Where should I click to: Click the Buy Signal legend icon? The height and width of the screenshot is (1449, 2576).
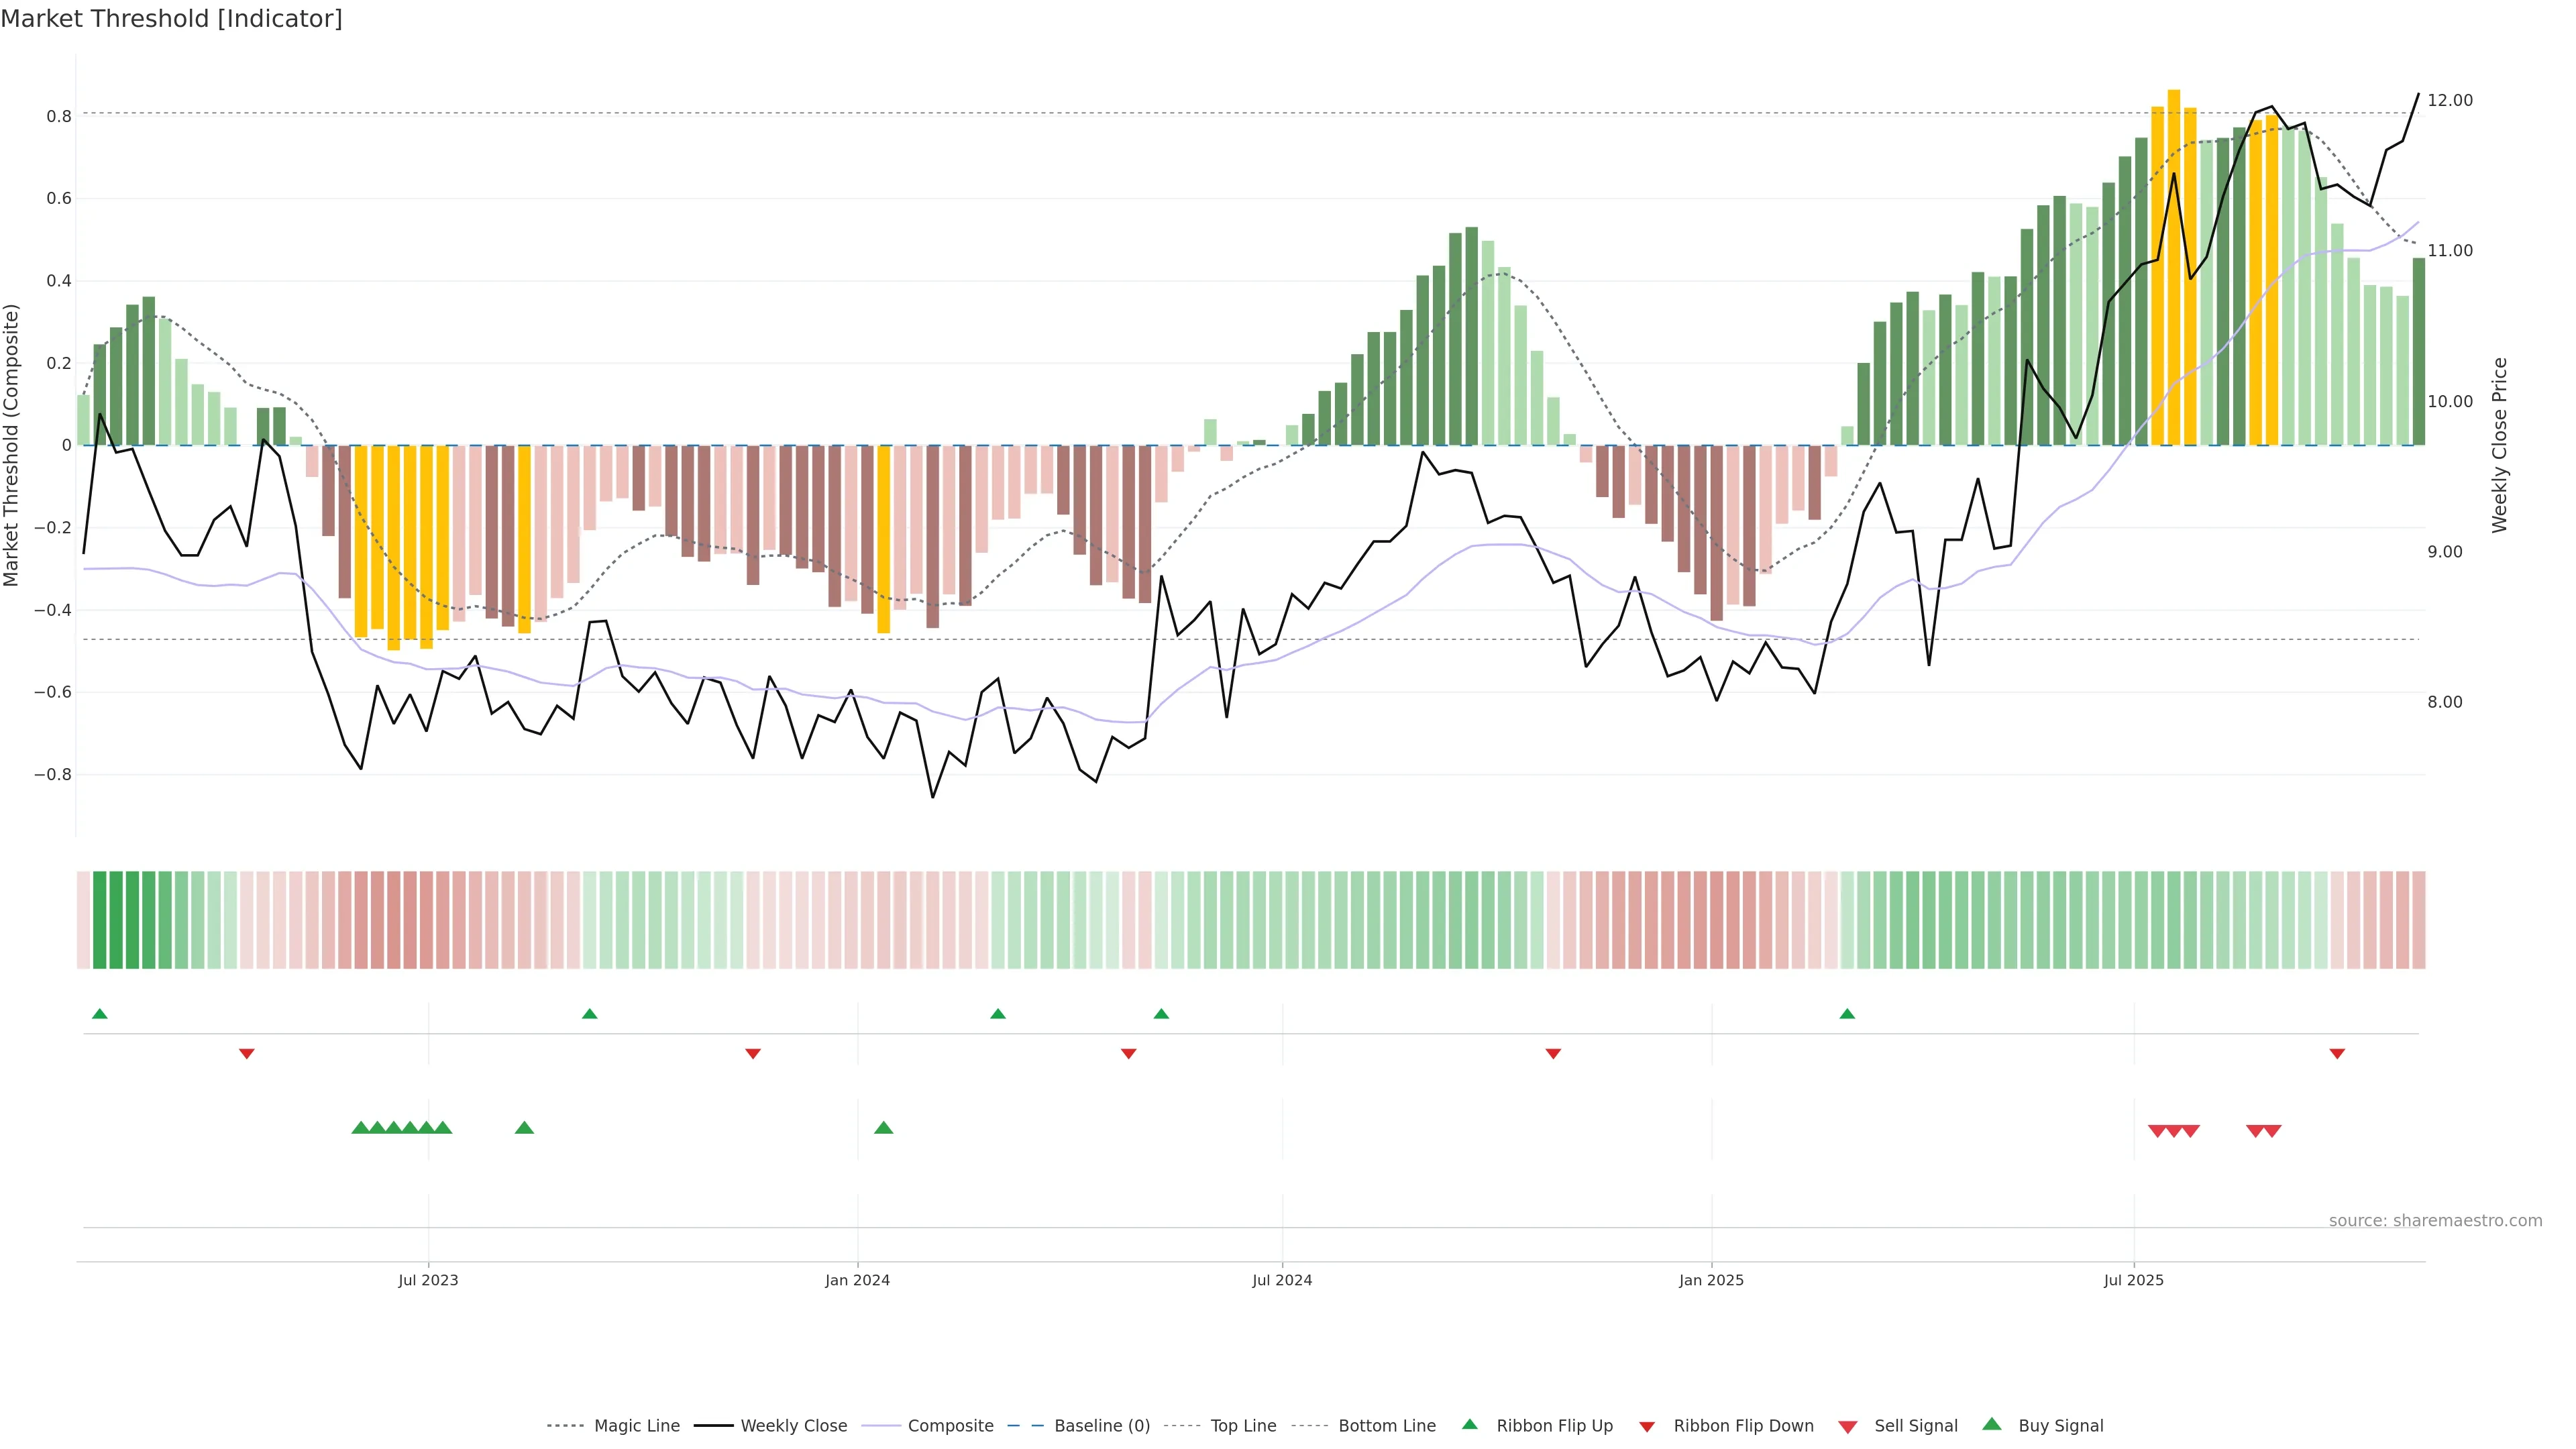pos(1992,1424)
